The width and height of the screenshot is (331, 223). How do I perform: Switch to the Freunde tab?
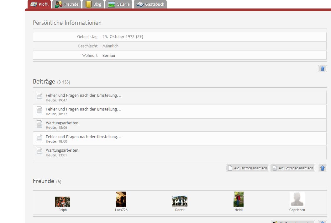pyautogui.click(x=66, y=4)
